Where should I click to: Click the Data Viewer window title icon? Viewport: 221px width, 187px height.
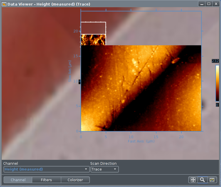click(4, 4)
